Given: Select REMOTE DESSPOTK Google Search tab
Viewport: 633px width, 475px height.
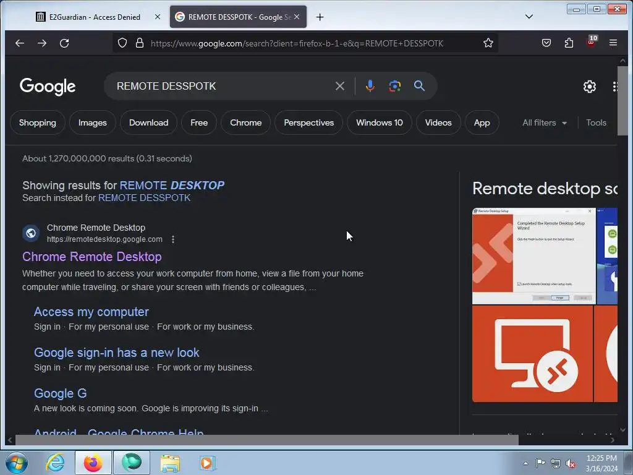Looking at the screenshot, I should (238, 17).
